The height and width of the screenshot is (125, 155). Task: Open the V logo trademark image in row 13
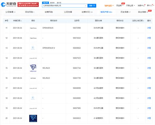33,48
